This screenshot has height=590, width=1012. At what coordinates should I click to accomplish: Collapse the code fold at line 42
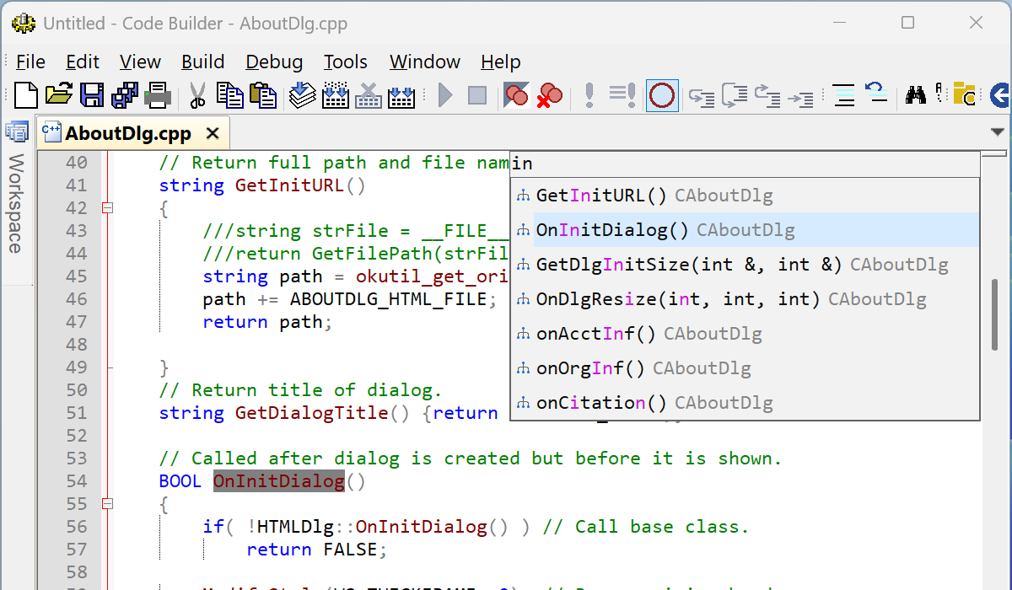107,208
